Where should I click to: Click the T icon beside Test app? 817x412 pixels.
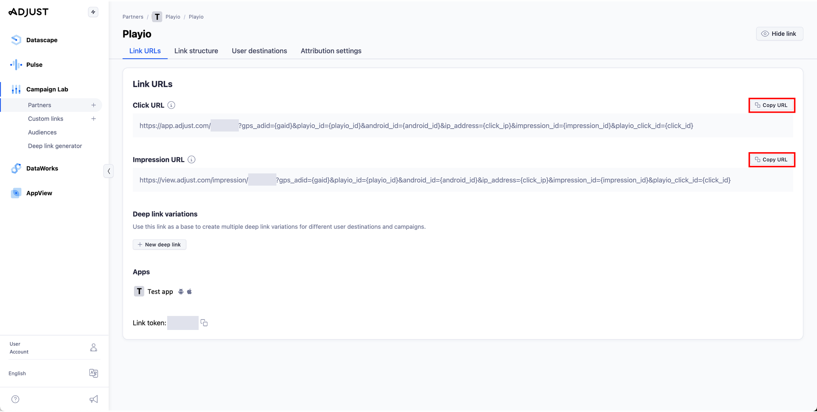tap(139, 291)
